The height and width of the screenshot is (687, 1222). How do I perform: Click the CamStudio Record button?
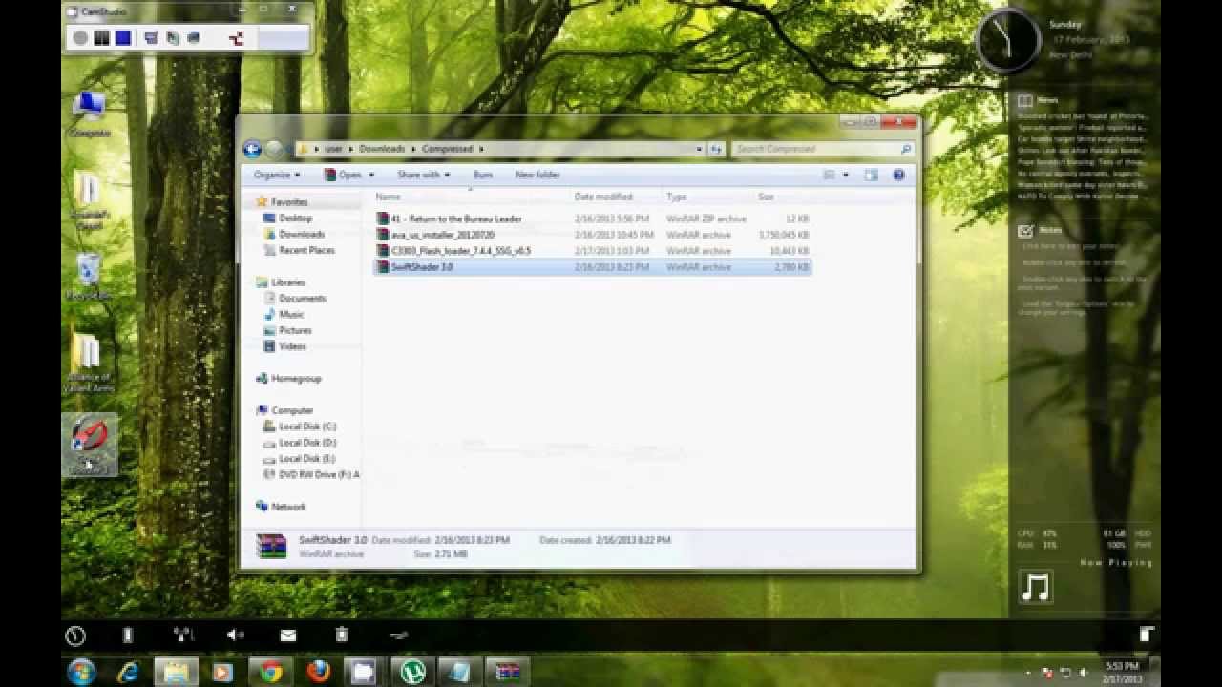(x=81, y=38)
